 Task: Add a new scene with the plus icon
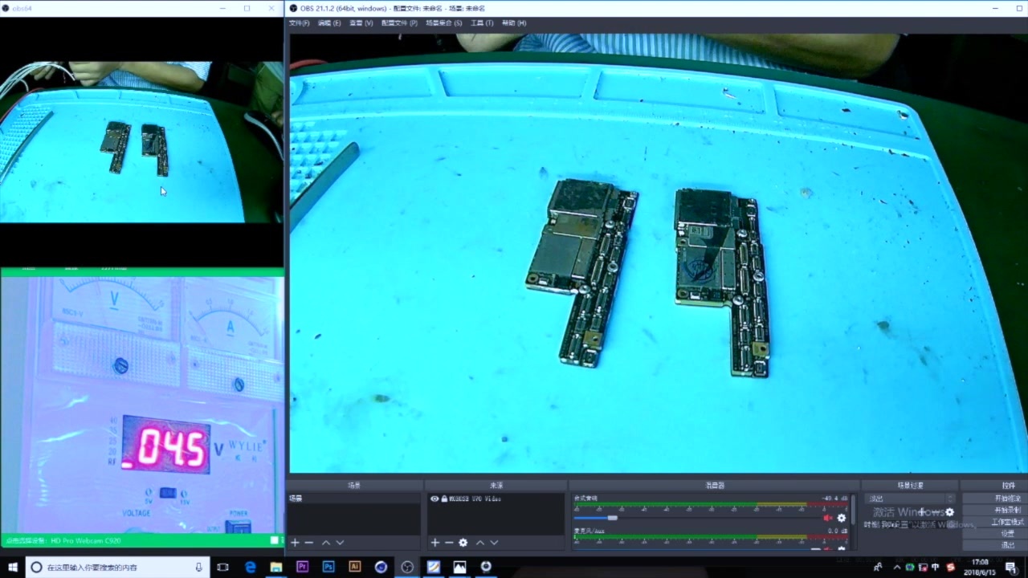pyautogui.click(x=295, y=543)
